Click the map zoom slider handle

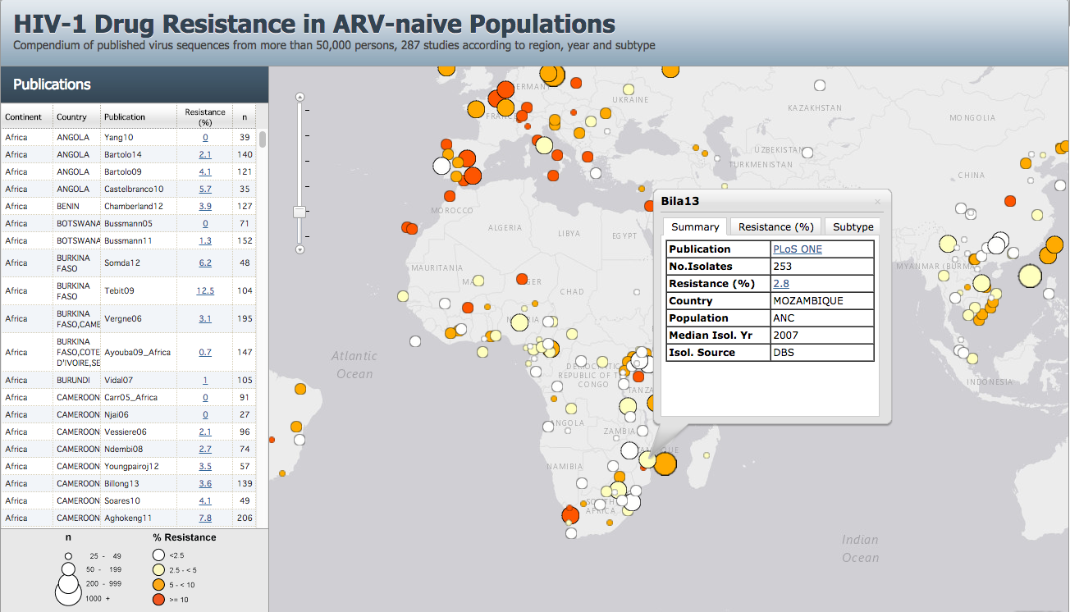pos(300,212)
